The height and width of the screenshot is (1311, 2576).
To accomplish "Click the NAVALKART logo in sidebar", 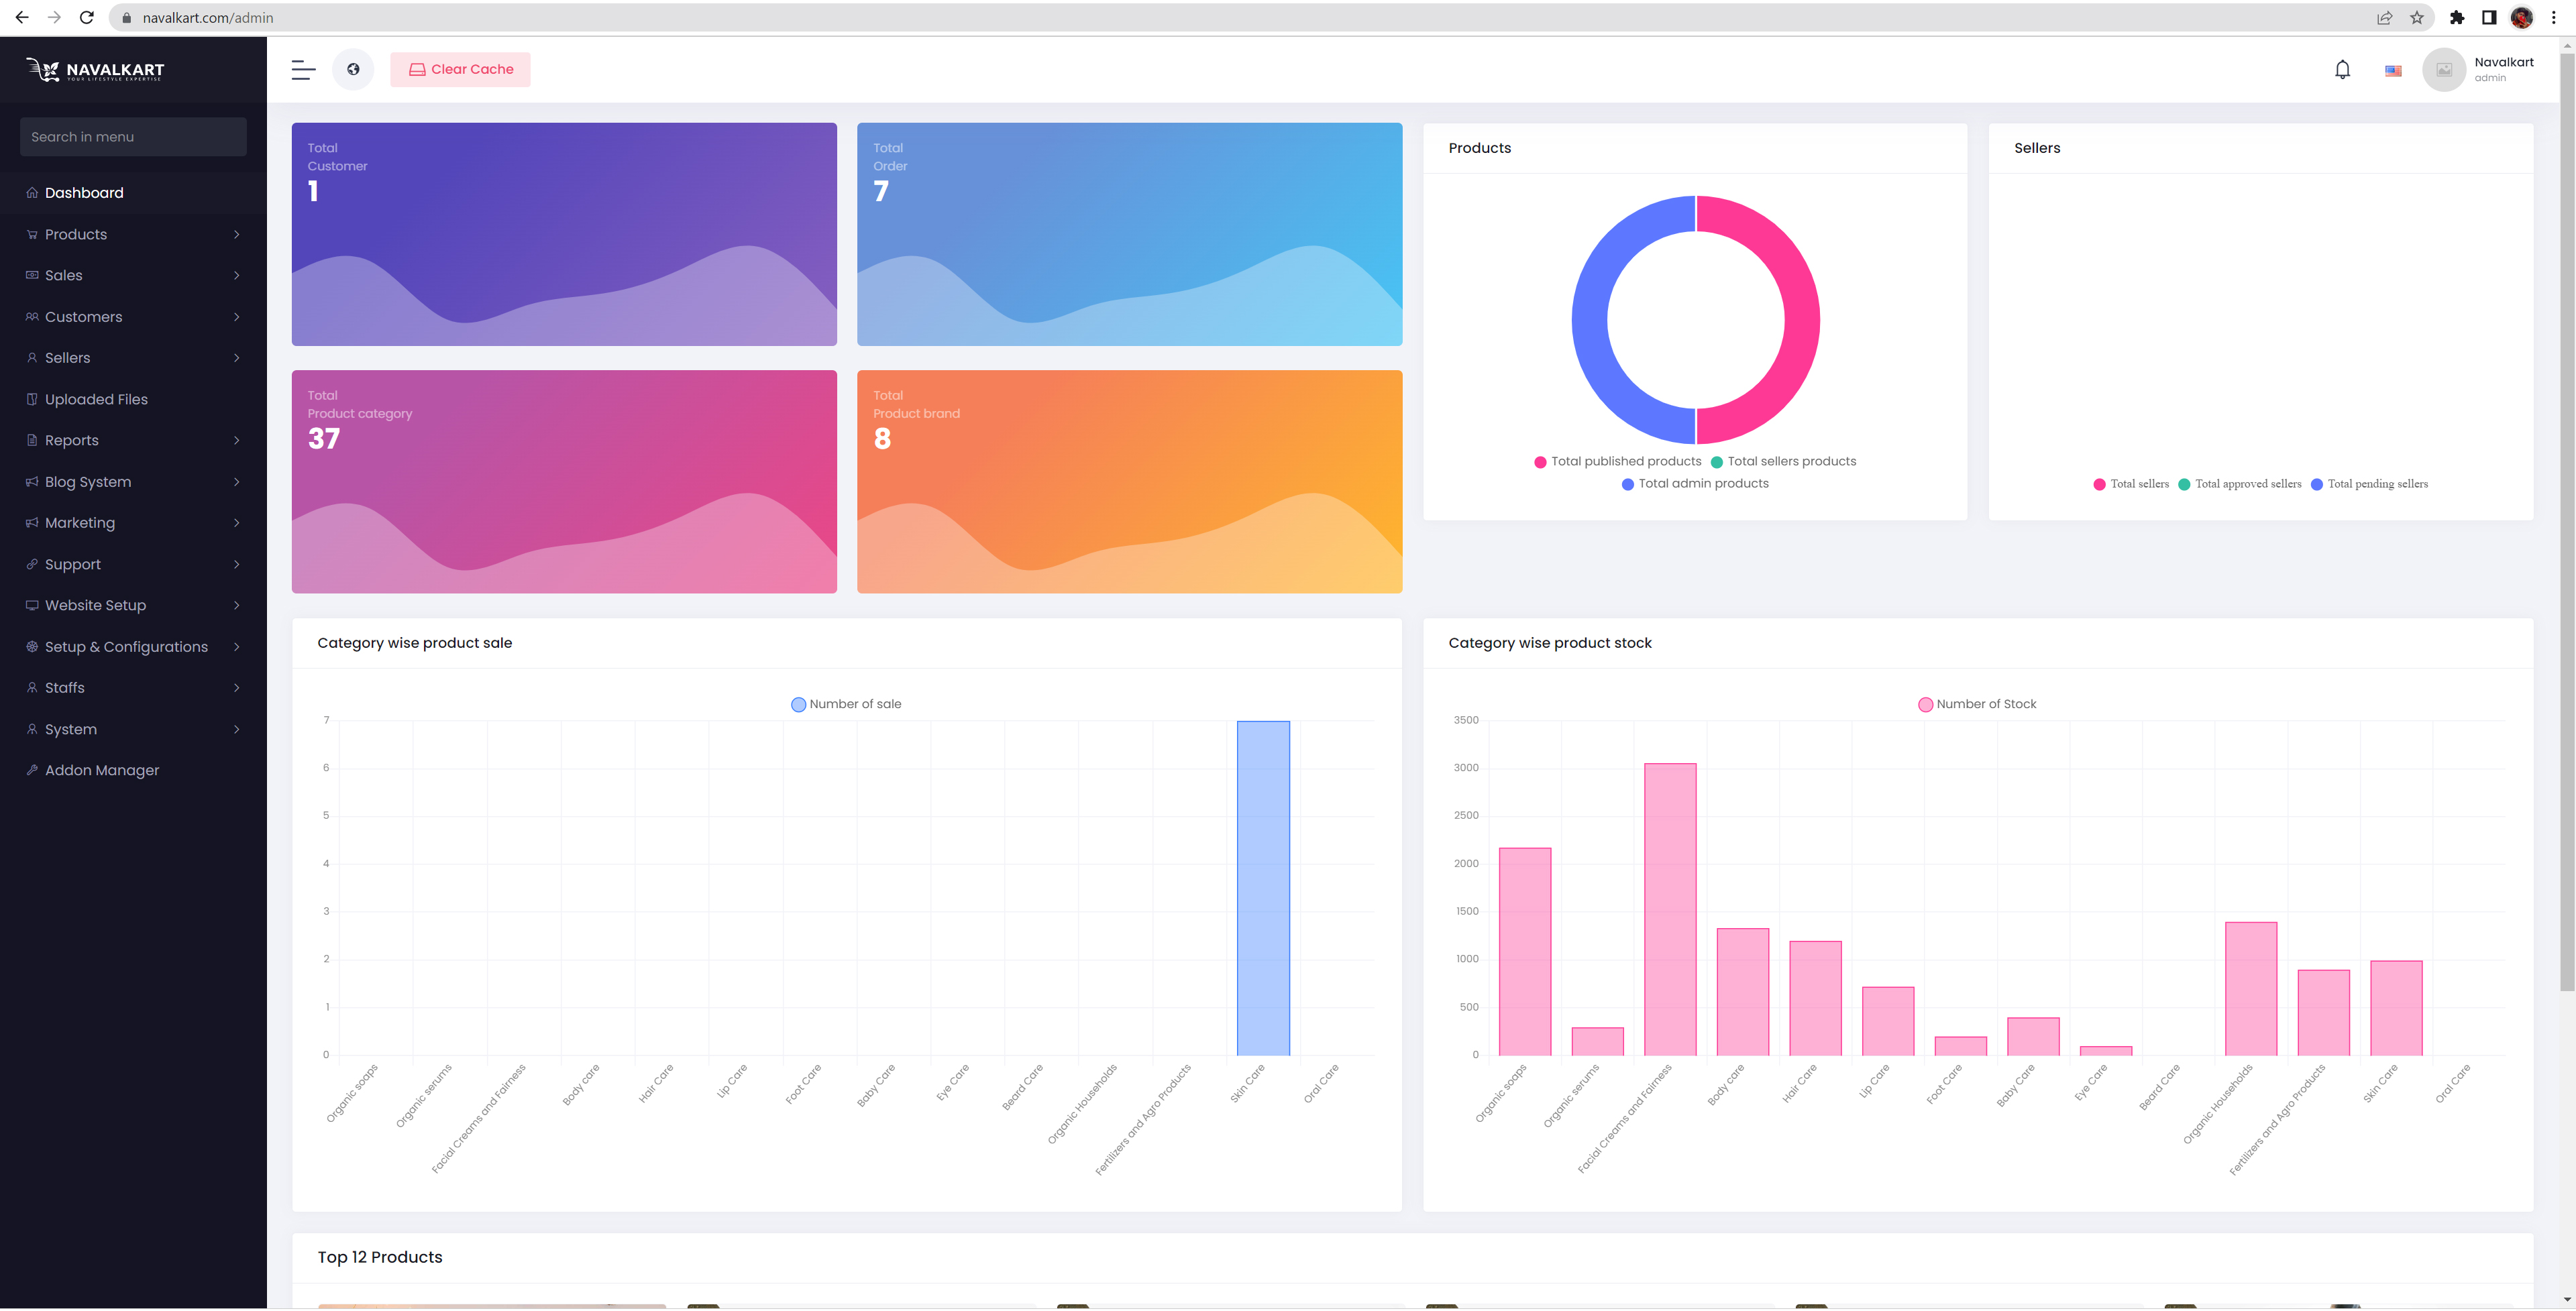I will coord(95,70).
